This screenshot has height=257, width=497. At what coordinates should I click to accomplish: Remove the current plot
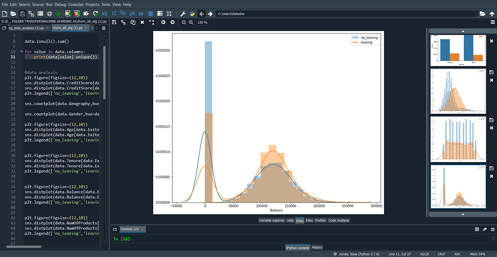(143, 22)
